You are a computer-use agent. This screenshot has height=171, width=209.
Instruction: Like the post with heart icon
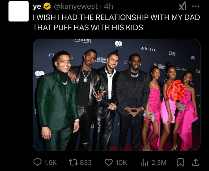[109, 162]
